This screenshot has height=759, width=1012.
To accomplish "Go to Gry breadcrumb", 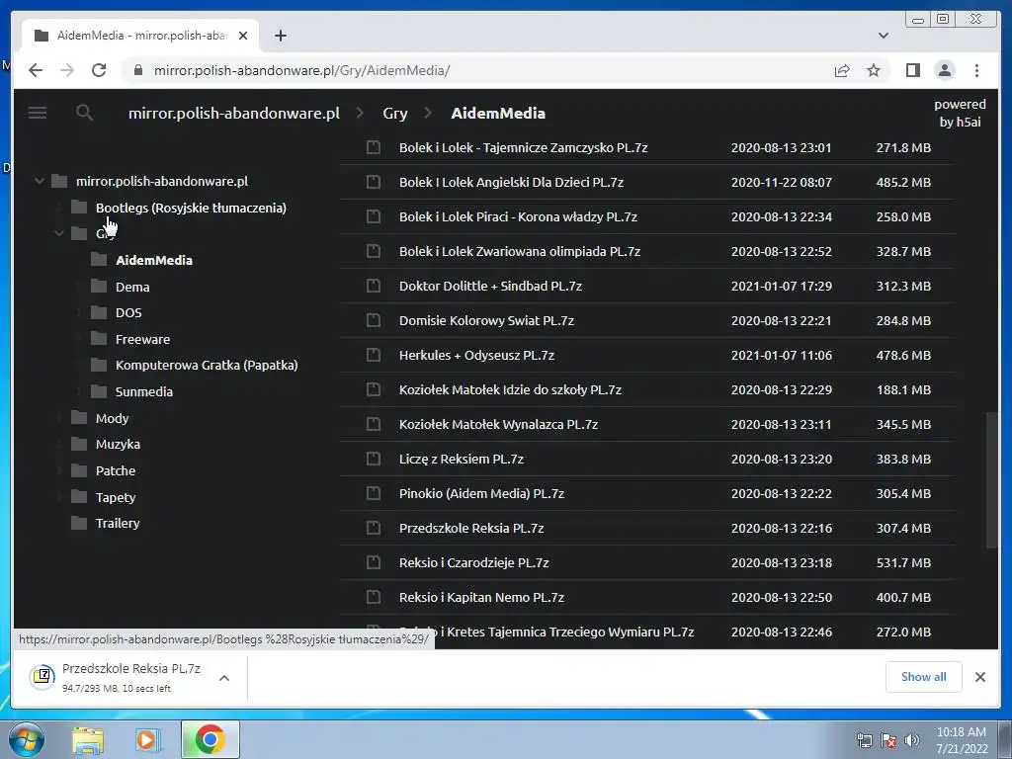I will [x=395, y=113].
